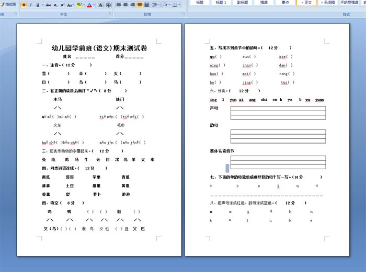366x272 pixels.
Task: Click the word 木马 on page one
Action: pos(58,99)
